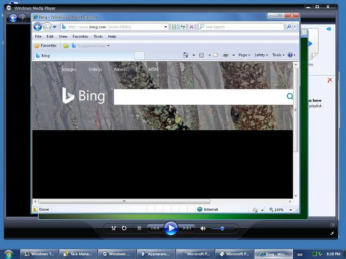Click the Media Player Previous track button

(x=155, y=228)
